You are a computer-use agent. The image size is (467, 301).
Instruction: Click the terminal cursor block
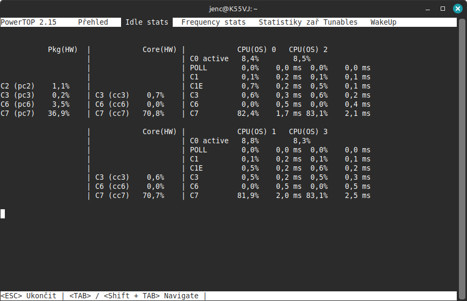(3, 214)
